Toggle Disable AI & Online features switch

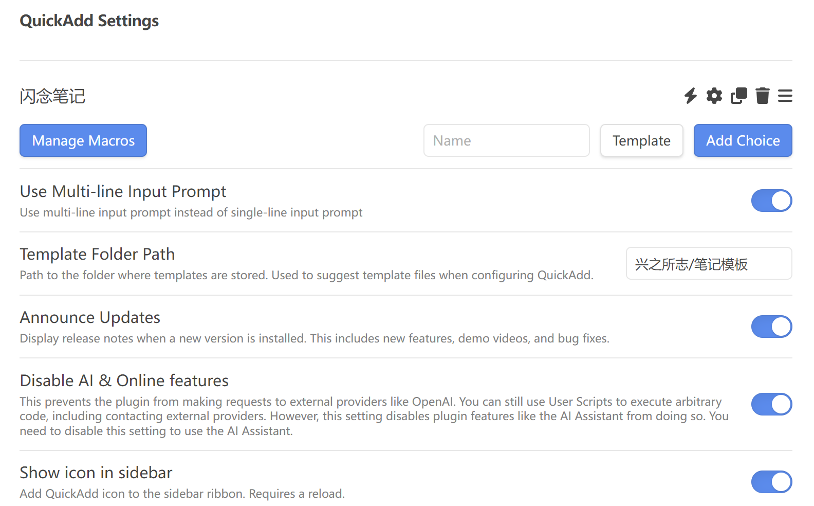pos(771,404)
